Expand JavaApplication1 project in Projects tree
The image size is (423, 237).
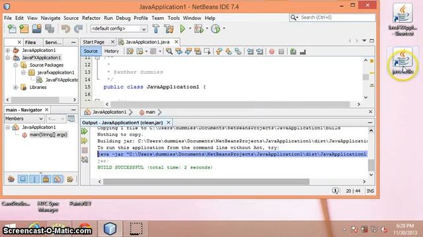pyautogui.click(x=7, y=50)
